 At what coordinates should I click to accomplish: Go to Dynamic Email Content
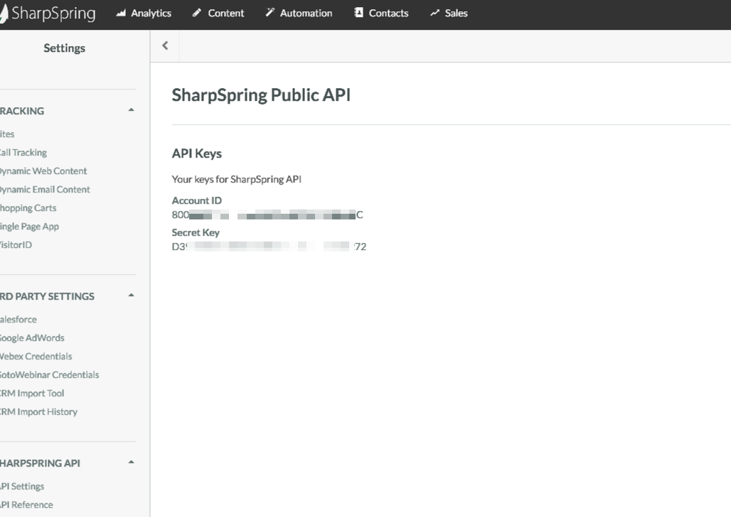45,190
